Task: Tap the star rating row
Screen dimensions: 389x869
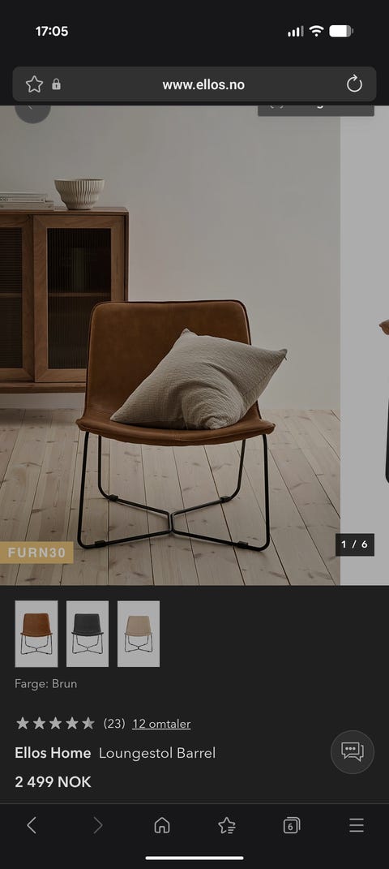Action: pos(55,723)
